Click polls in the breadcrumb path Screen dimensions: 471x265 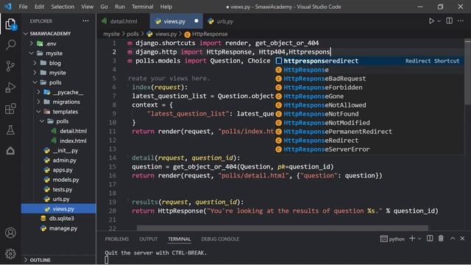pyautogui.click(x=132, y=34)
